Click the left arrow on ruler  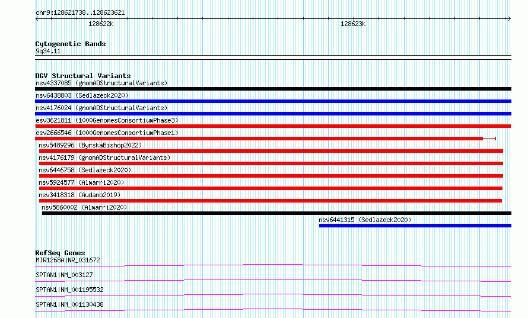click(37, 18)
